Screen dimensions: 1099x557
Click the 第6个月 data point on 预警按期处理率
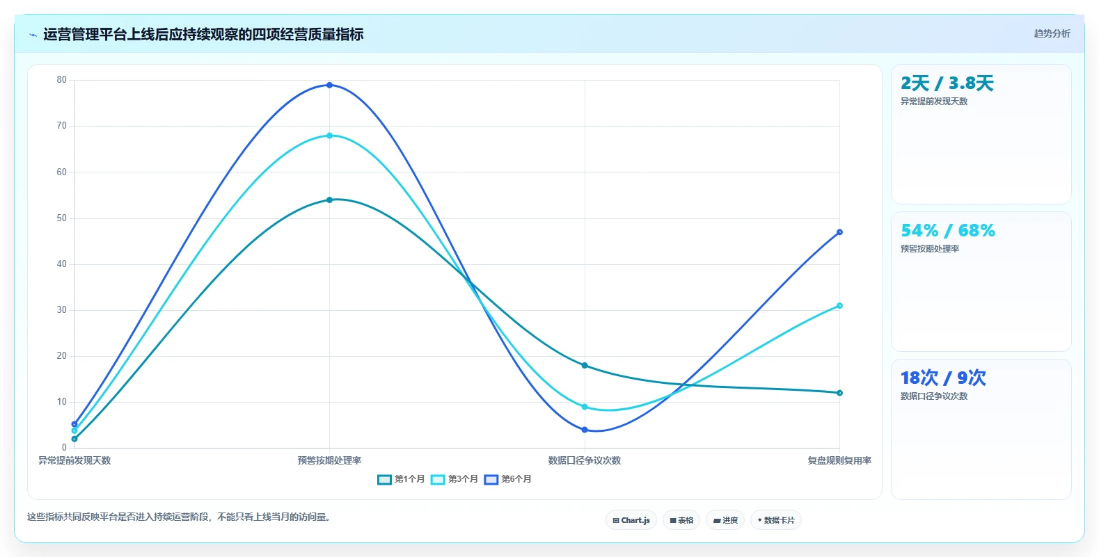point(330,85)
